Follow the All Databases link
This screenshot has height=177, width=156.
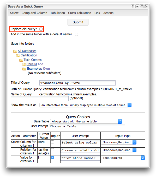27,51
